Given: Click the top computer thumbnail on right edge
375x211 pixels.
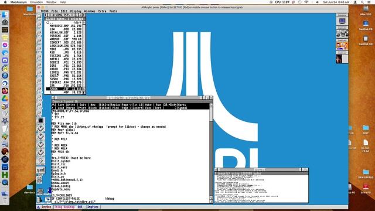Looking at the screenshot, I should (342, 21).
